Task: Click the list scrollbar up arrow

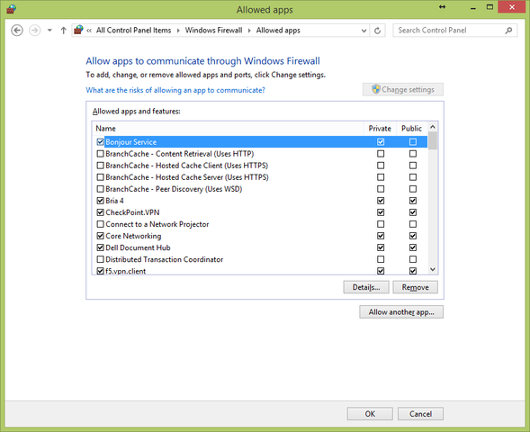Action: click(x=433, y=127)
